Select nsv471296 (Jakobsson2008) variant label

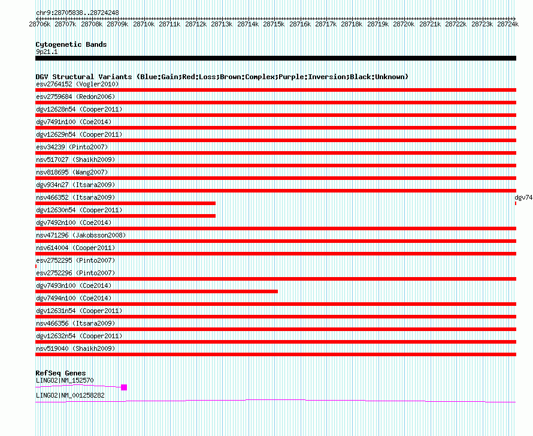(x=81, y=235)
